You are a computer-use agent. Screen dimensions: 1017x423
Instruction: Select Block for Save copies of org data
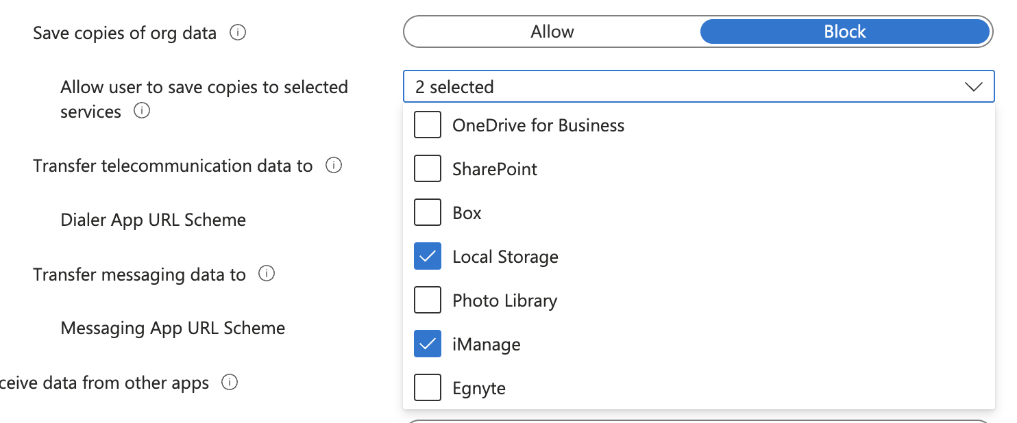[844, 31]
